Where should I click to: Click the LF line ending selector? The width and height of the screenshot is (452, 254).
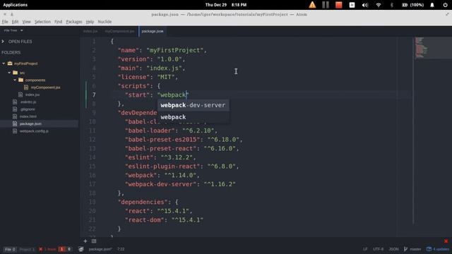pos(365,249)
